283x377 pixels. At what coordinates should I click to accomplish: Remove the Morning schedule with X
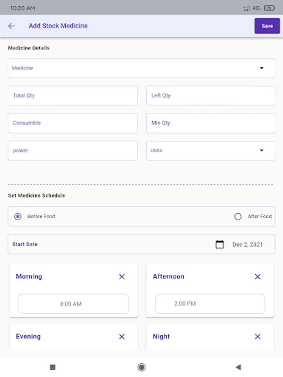point(122,276)
